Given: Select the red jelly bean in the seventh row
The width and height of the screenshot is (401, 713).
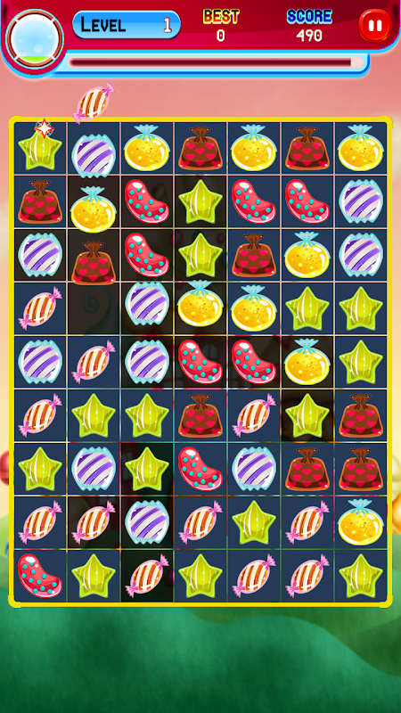Looking at the screenshot, I should click(200, 469).
